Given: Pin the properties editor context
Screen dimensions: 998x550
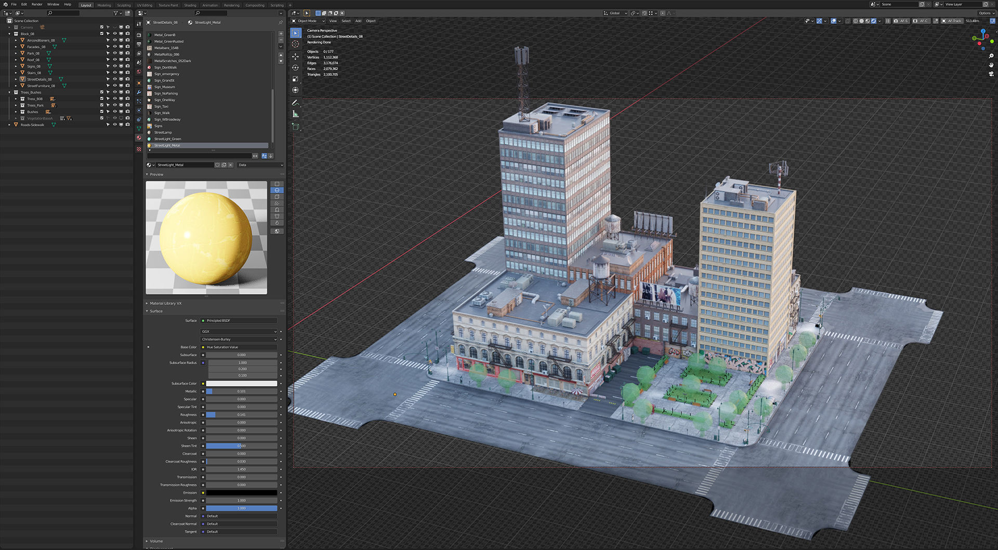Looking at the screenshot, I should 281,22.
